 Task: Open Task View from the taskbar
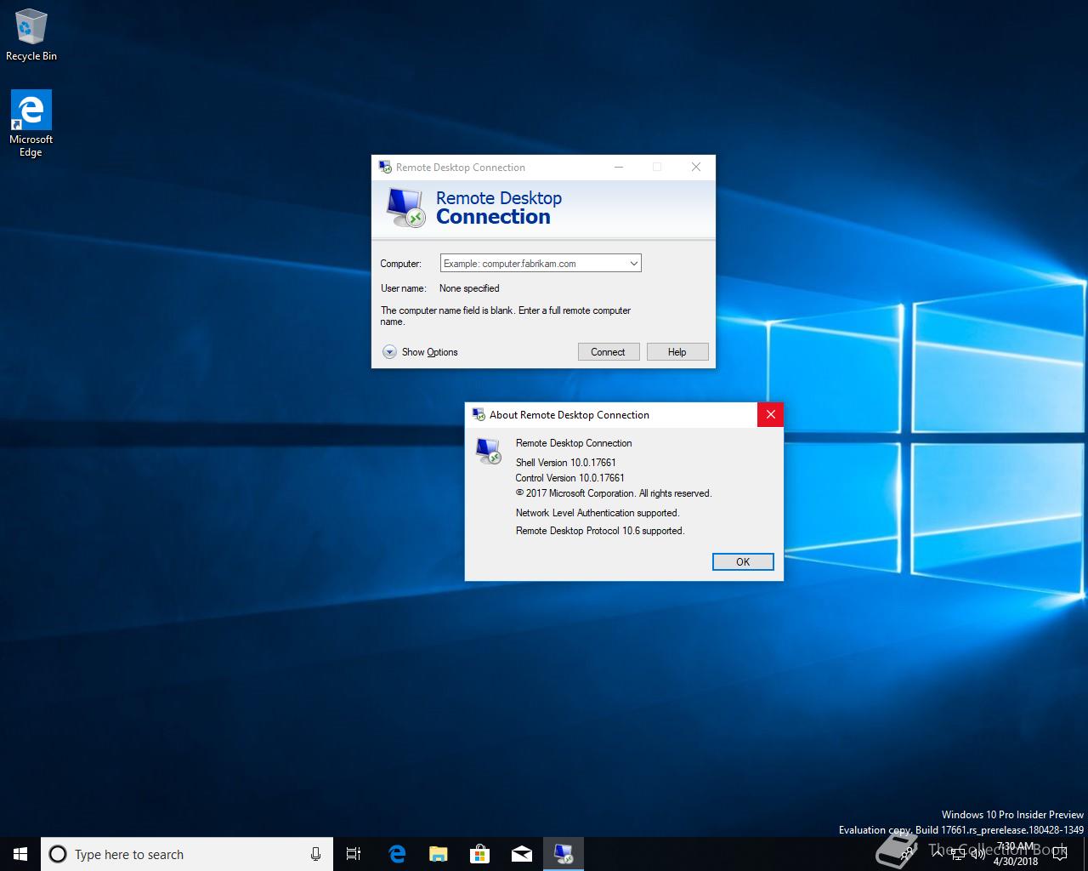pos(354,854)
